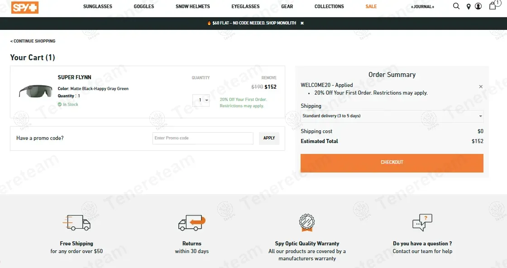Viewport: 507px width, 268px height.
Task: Click the Returns truck icon
Action: pos(192,223)
